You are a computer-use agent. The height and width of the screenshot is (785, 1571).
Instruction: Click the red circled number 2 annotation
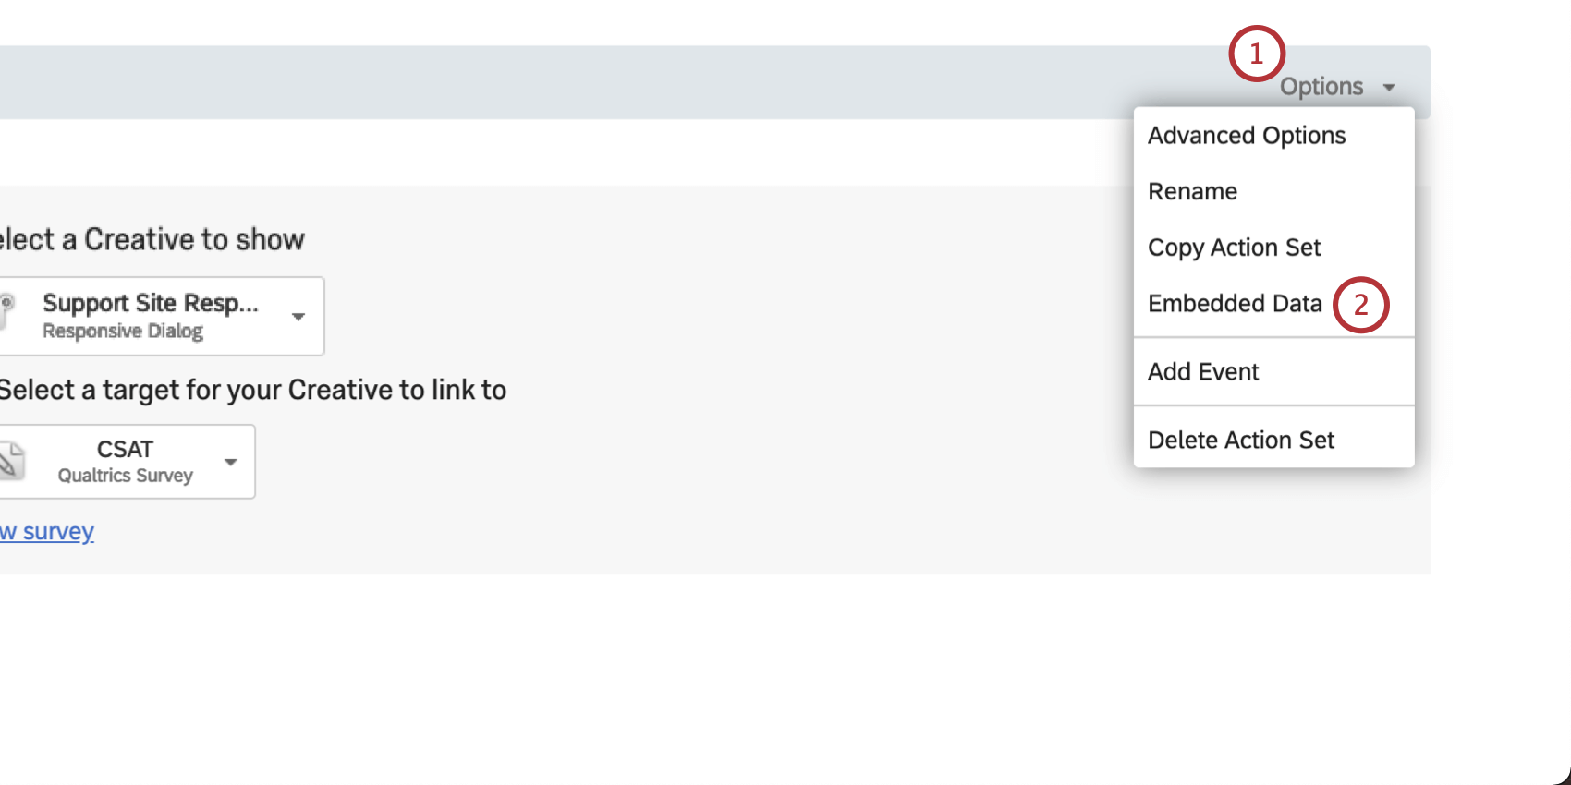click(1361, 305)
